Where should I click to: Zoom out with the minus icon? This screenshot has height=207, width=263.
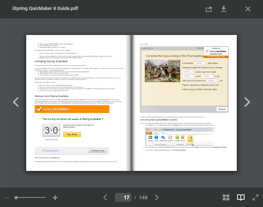pos(7,198)
